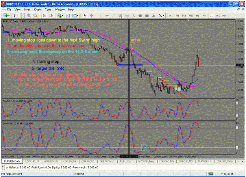The height and width of the screenshot is (177, 246).
Task: Select the arrow cursor tool
Action: 85,15
